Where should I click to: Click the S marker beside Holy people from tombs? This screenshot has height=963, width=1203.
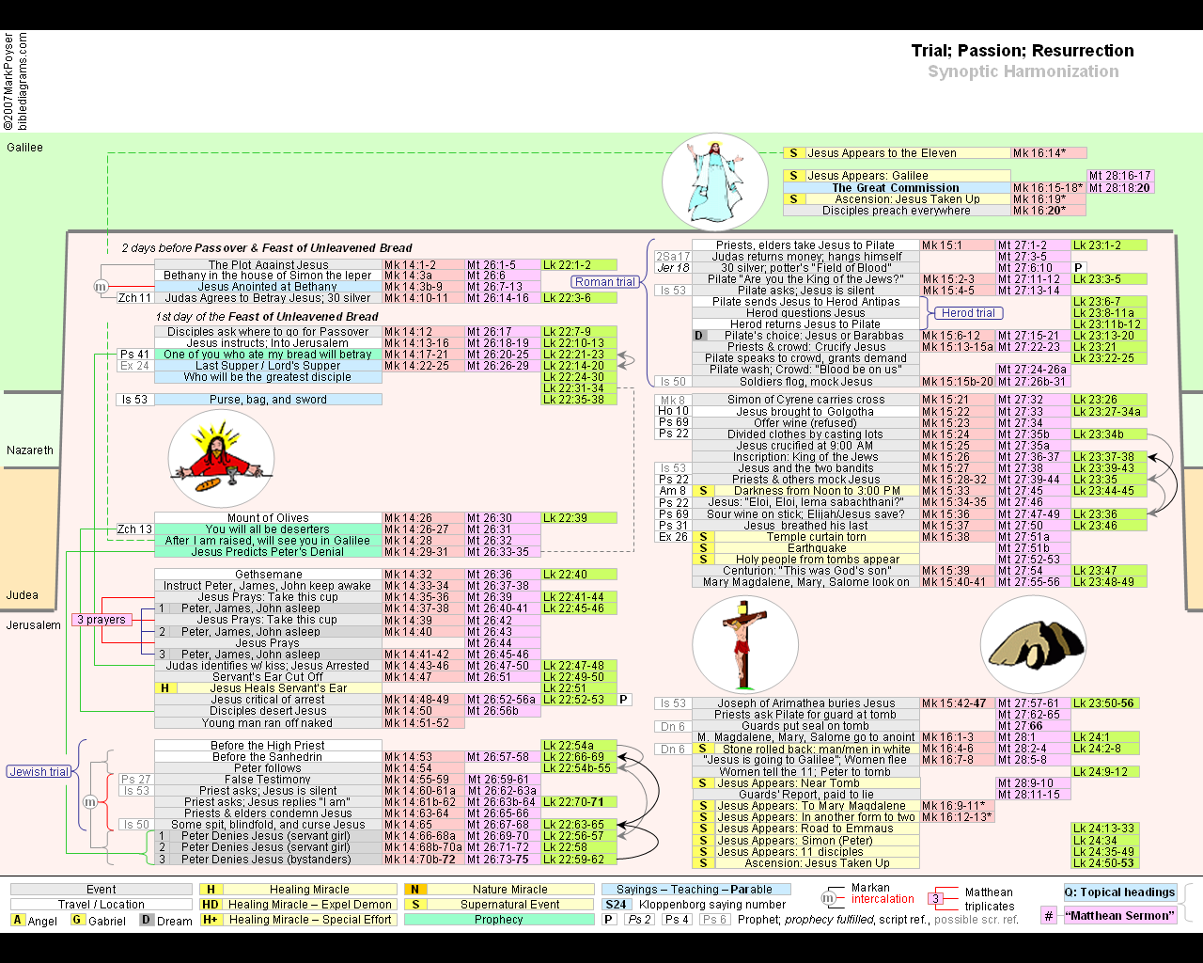click(x=703, y=560)
